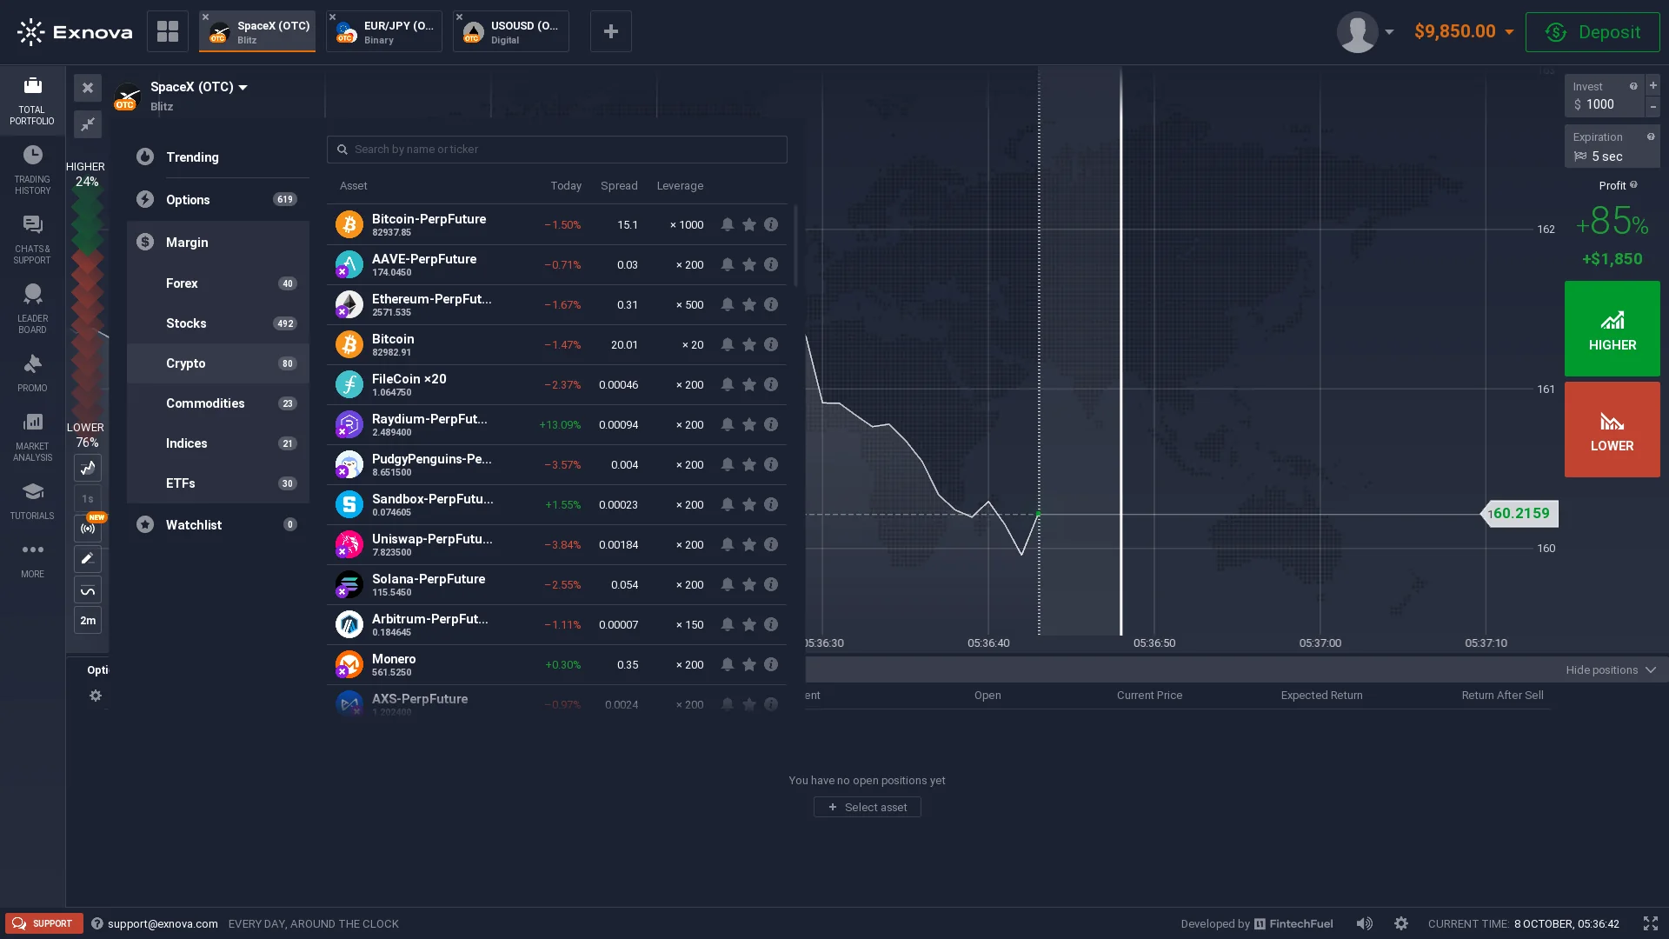Click search by name or ticker field

coord(557,150)
